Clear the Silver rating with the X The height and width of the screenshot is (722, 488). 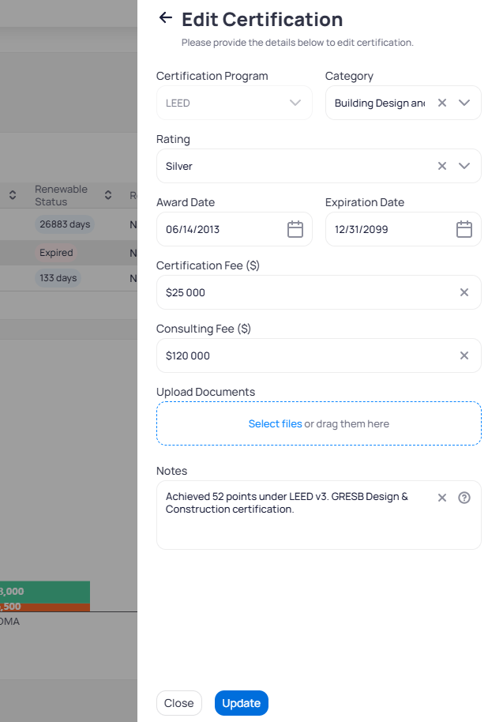tap(442, 166)
